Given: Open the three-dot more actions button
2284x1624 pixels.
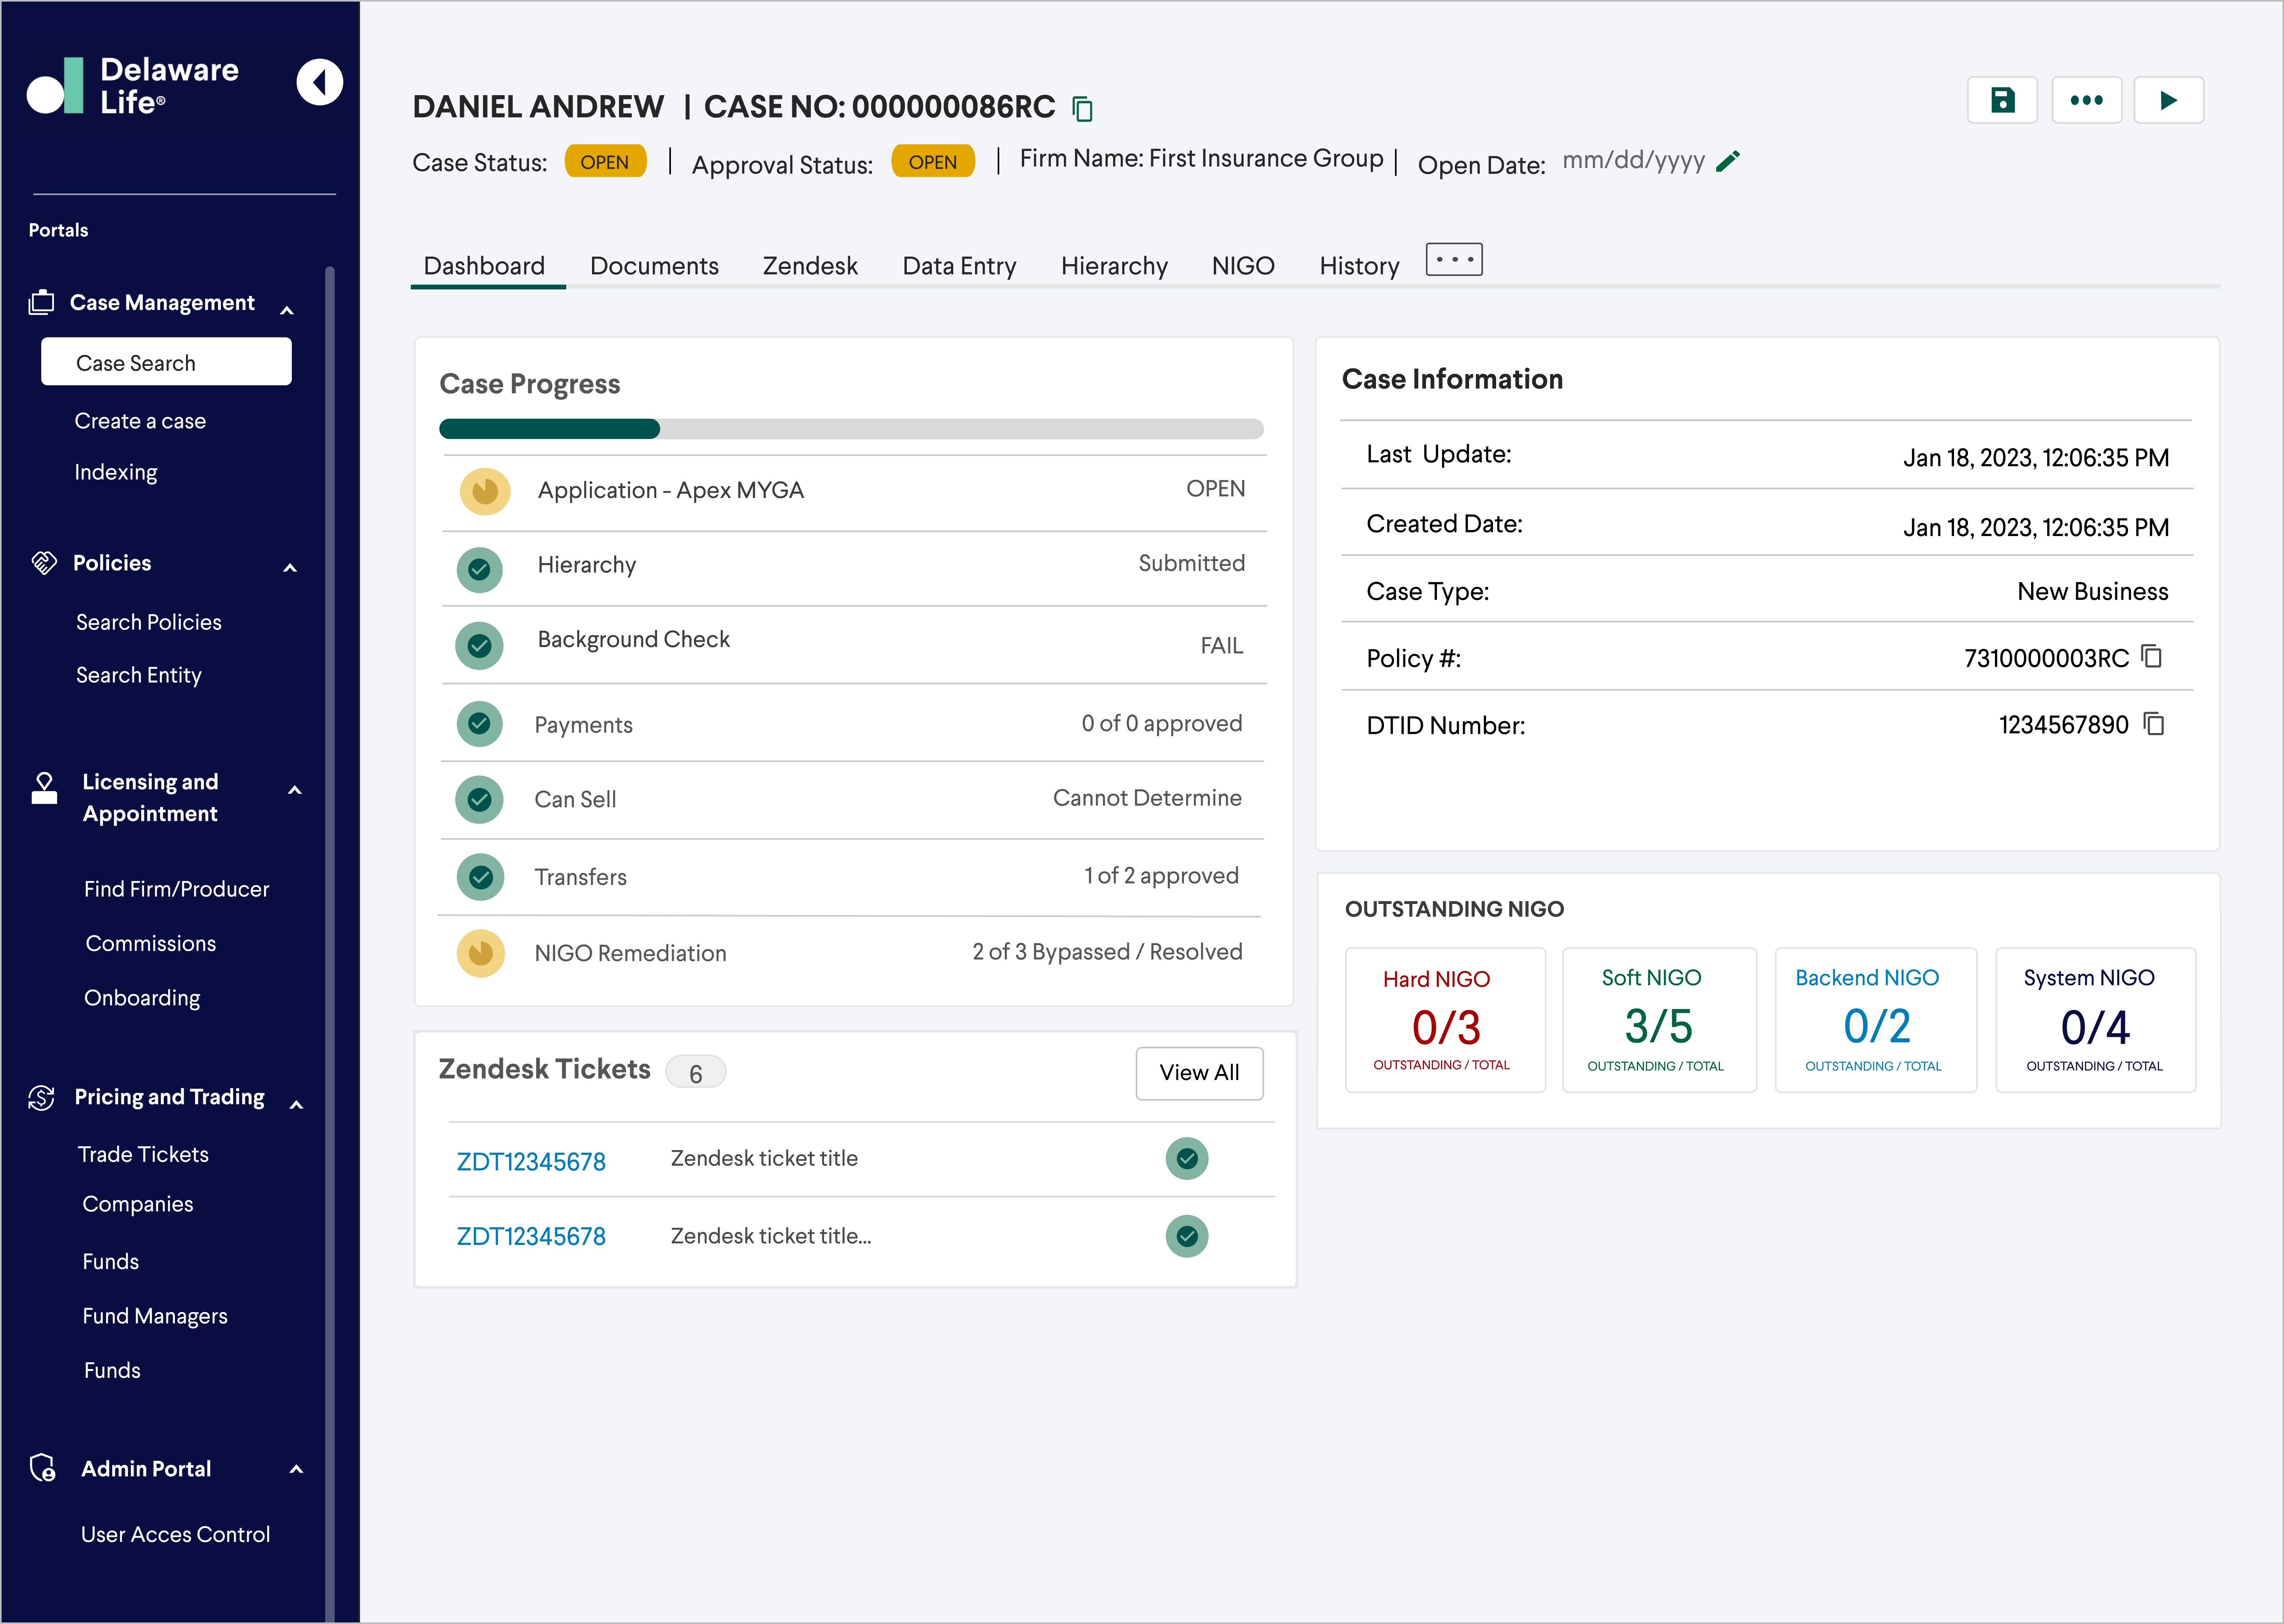Looking at the screenshot, I should [x=2086, y=100].
